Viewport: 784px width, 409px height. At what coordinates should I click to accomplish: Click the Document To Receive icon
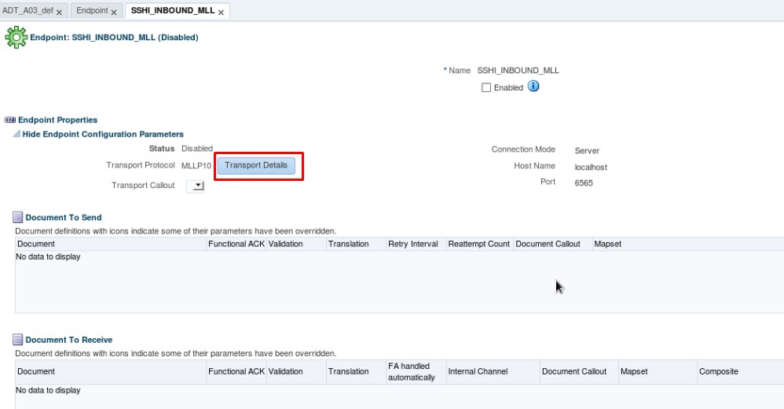pos(17,340)
